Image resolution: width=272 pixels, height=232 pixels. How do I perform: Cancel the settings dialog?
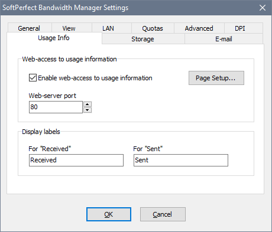click(x=163, y=214)
